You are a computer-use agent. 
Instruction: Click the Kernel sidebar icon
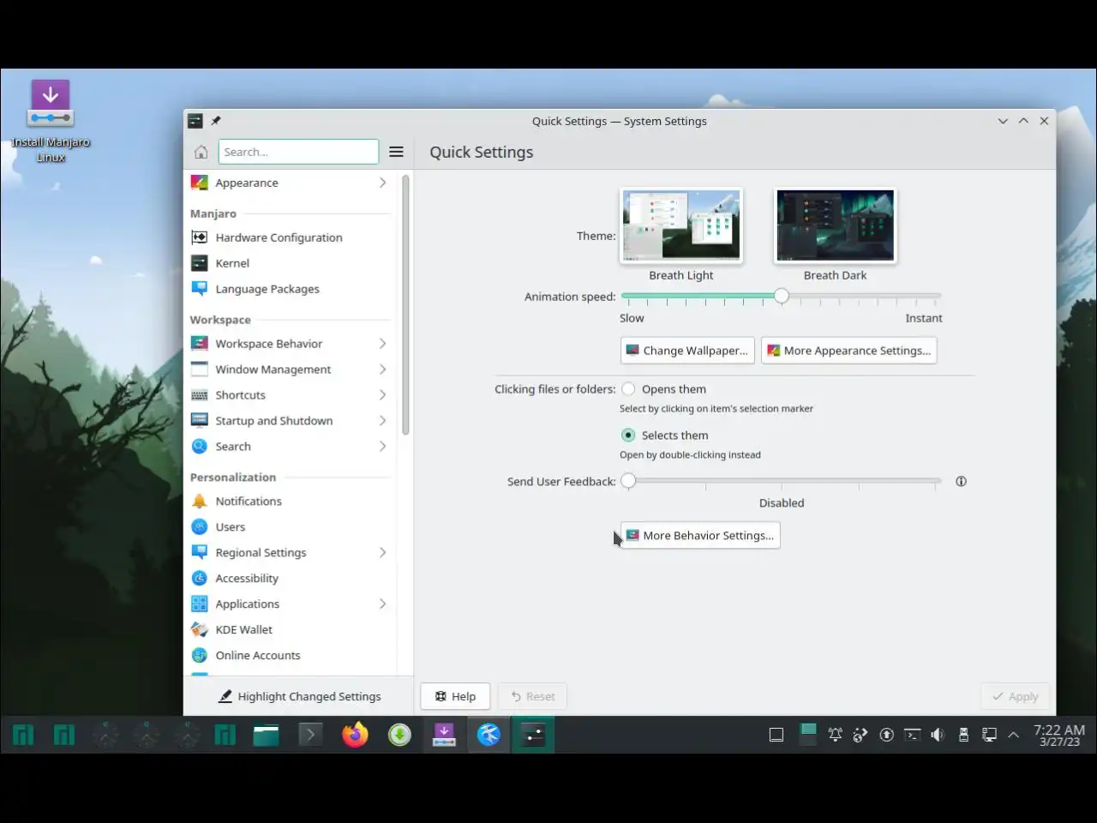coord(200,263)
